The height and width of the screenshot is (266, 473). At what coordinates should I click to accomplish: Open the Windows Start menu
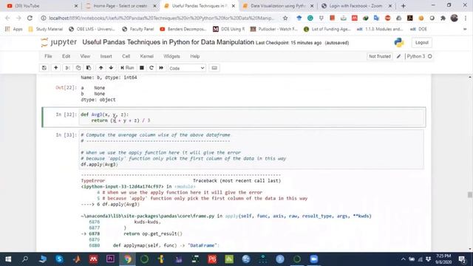(8, 259)
